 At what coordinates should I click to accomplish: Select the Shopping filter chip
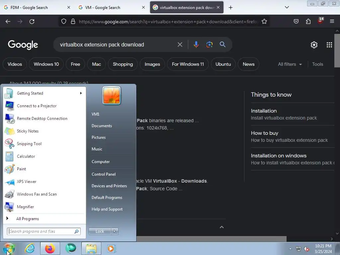pos(123,64)
